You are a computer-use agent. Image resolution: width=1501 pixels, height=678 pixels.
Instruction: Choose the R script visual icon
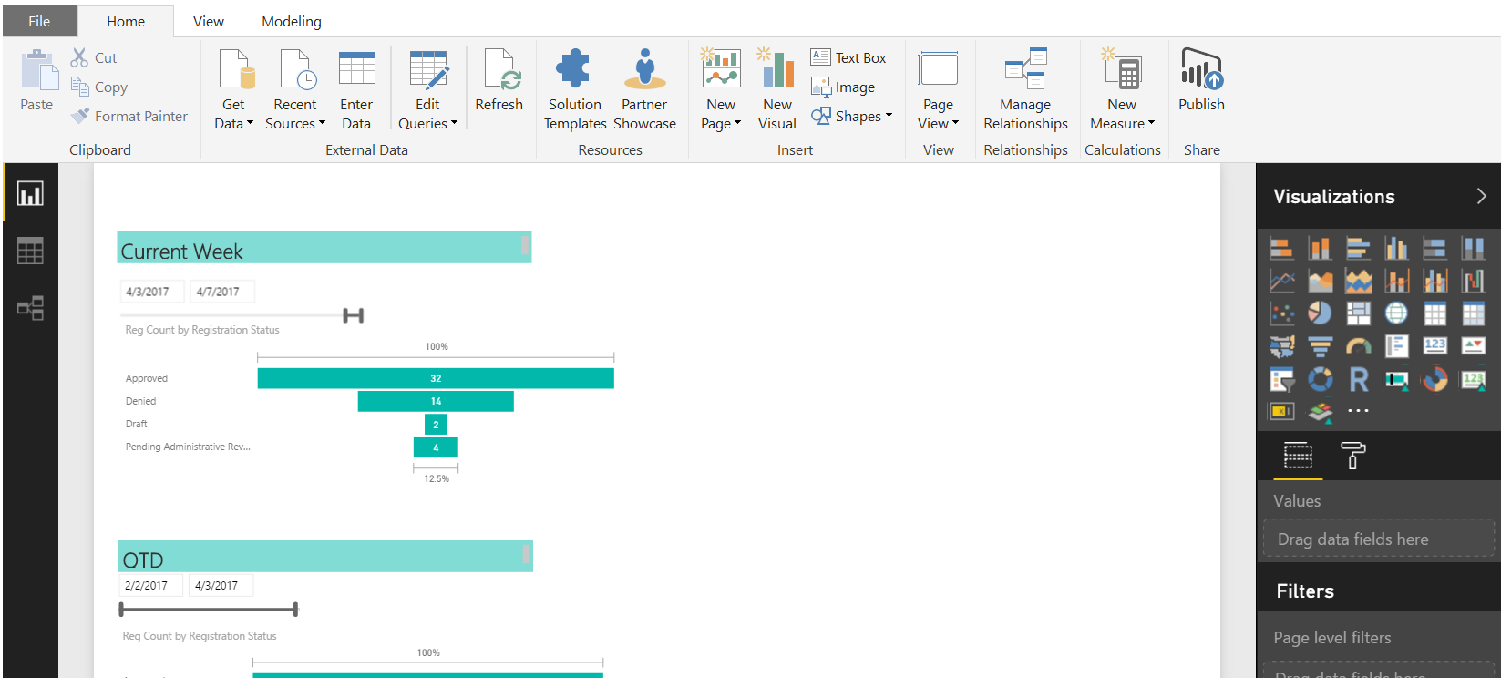tap(1358, 379)
